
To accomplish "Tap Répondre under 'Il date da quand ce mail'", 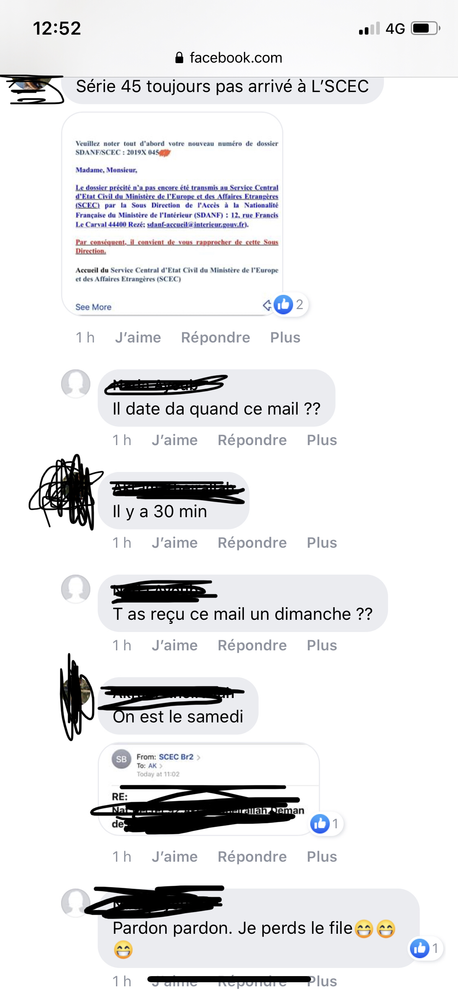I will (252, 440).
